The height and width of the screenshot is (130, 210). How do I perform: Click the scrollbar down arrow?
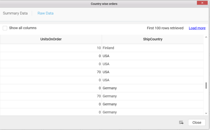[x=206, y=113]
